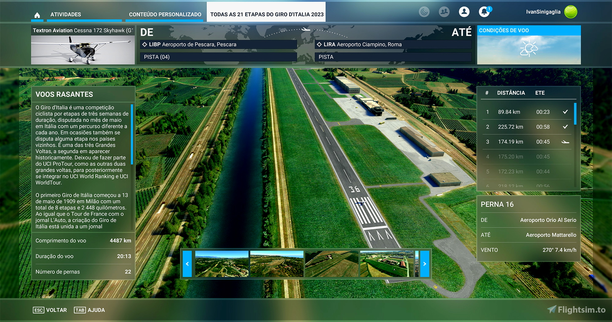
Task: Open the notifications bell
Action: pos(484,12)
